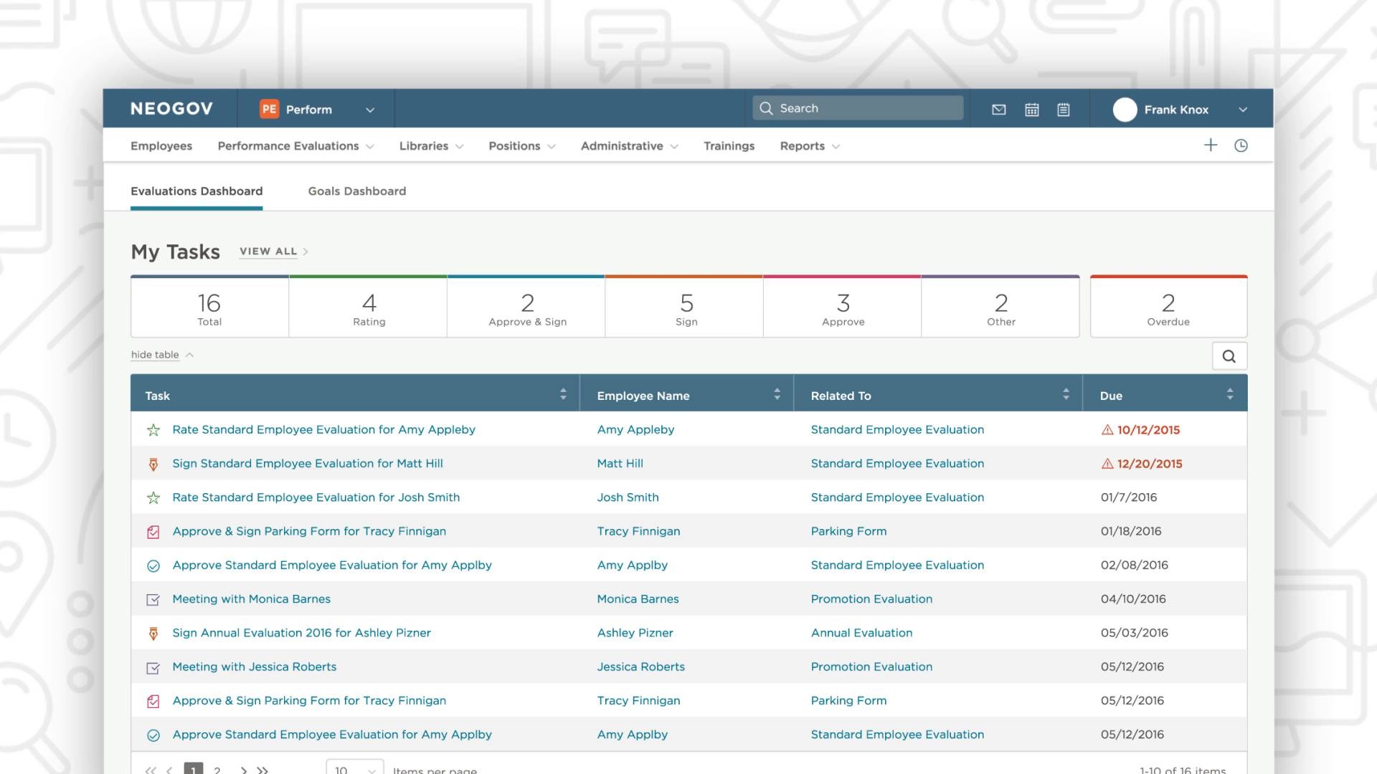1377x774 pixels.
Task: Click the overdue warning icon beside 12/20/2015
Action: coord(1107,464)
